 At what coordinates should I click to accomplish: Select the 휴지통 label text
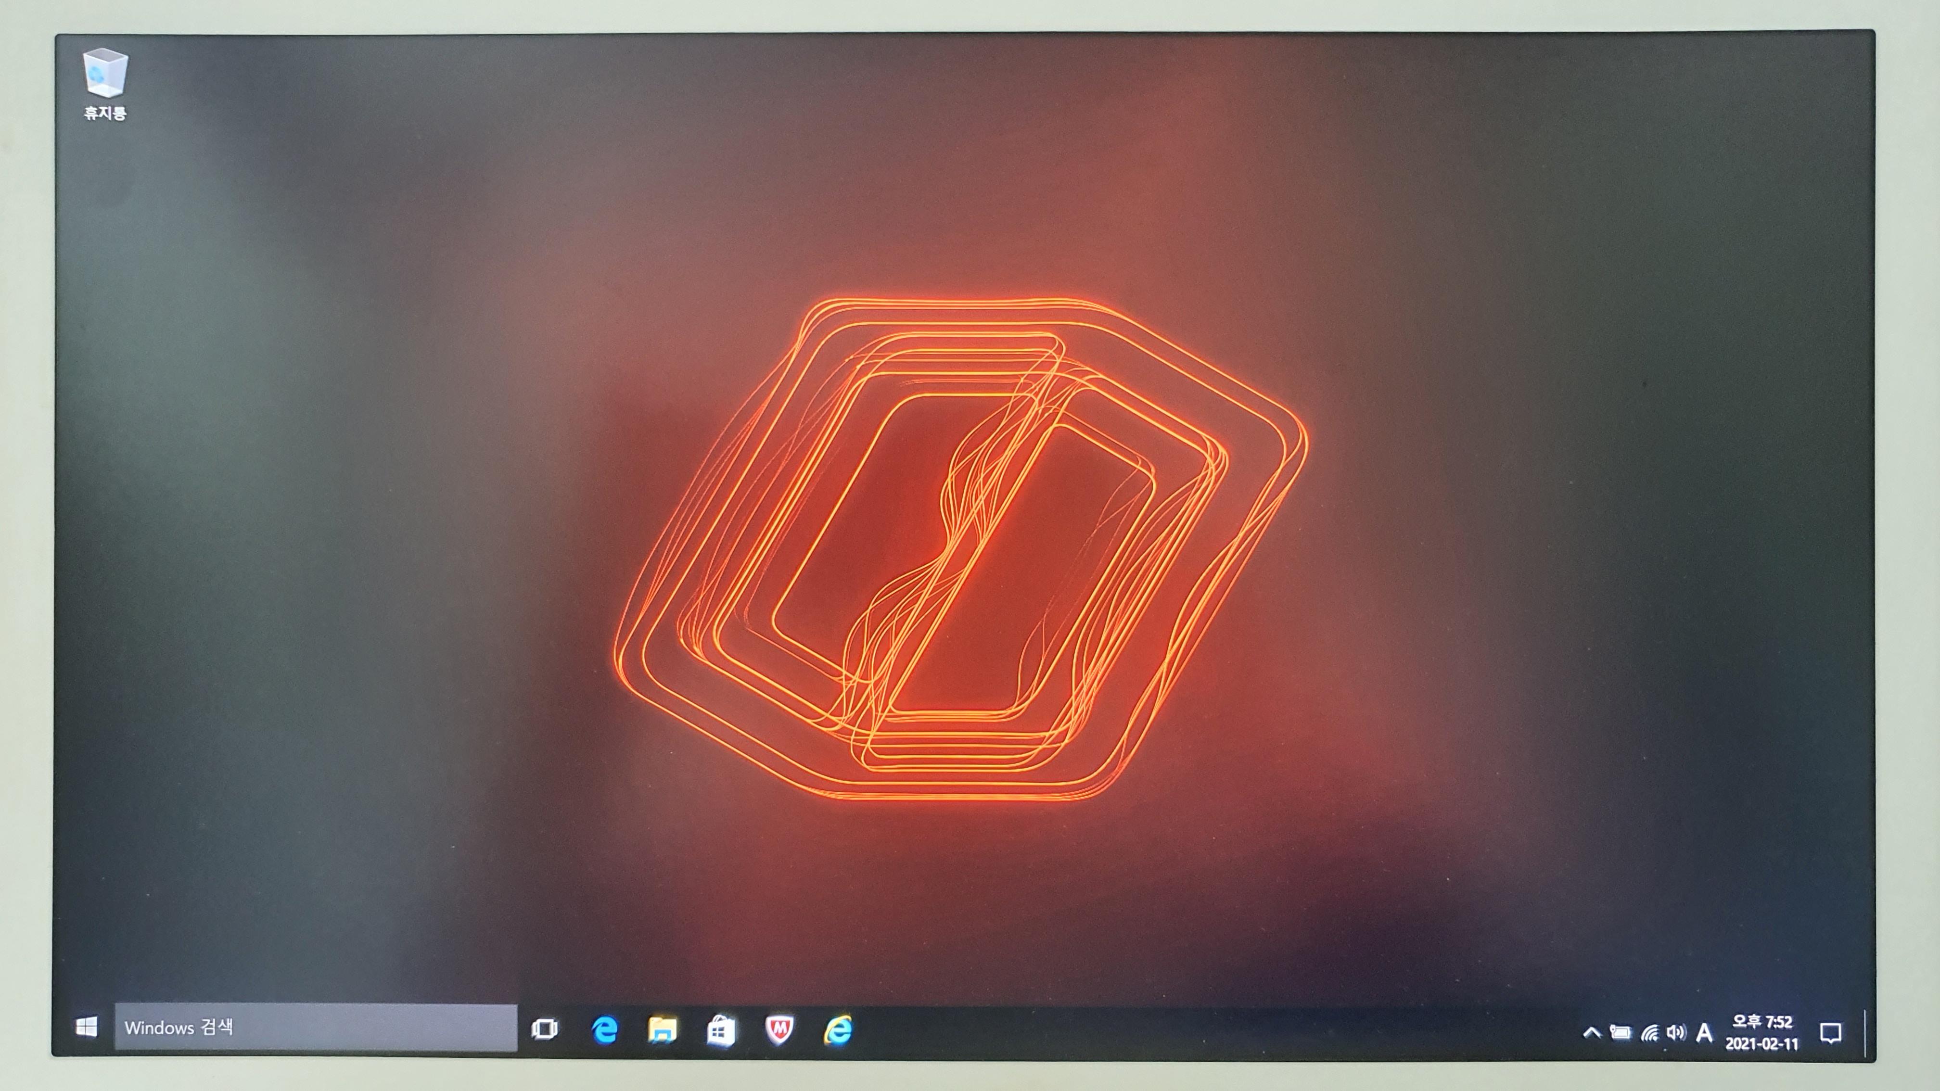[x=105, y=114]
